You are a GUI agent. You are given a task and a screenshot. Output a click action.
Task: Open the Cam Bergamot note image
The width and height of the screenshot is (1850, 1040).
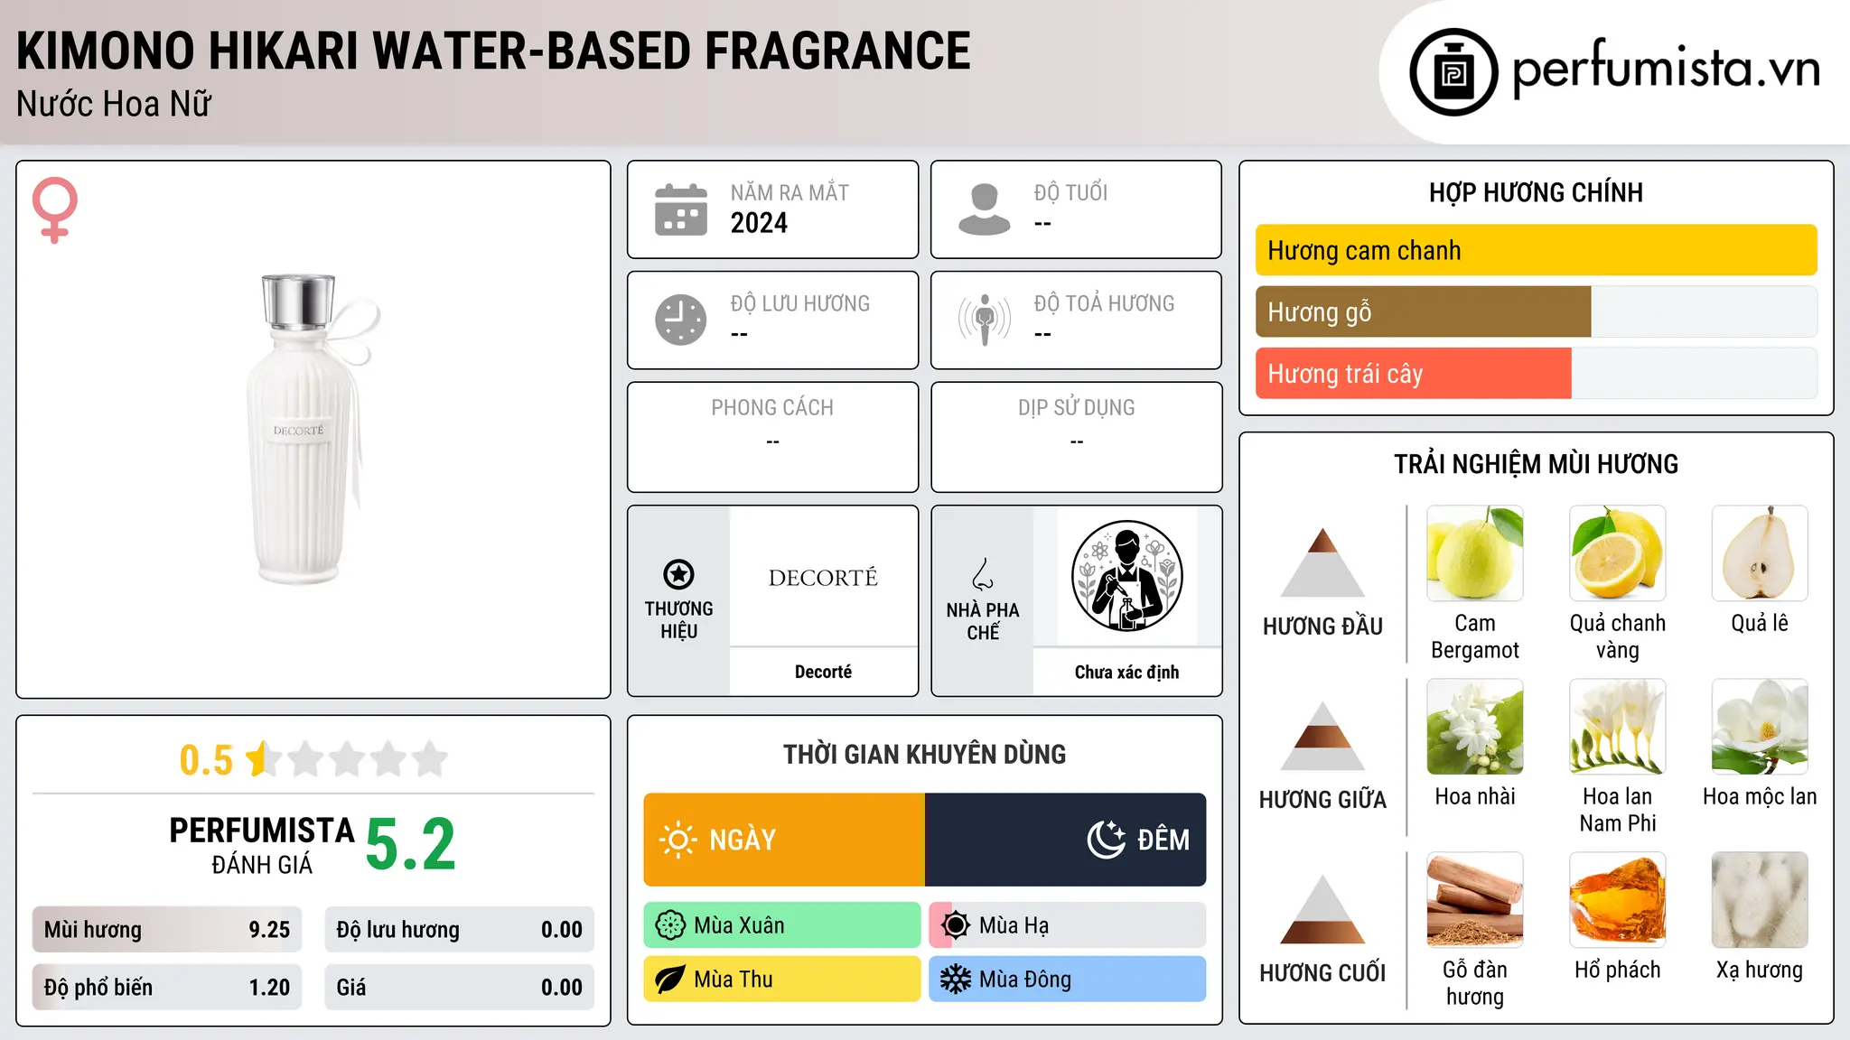(1475, 553)
